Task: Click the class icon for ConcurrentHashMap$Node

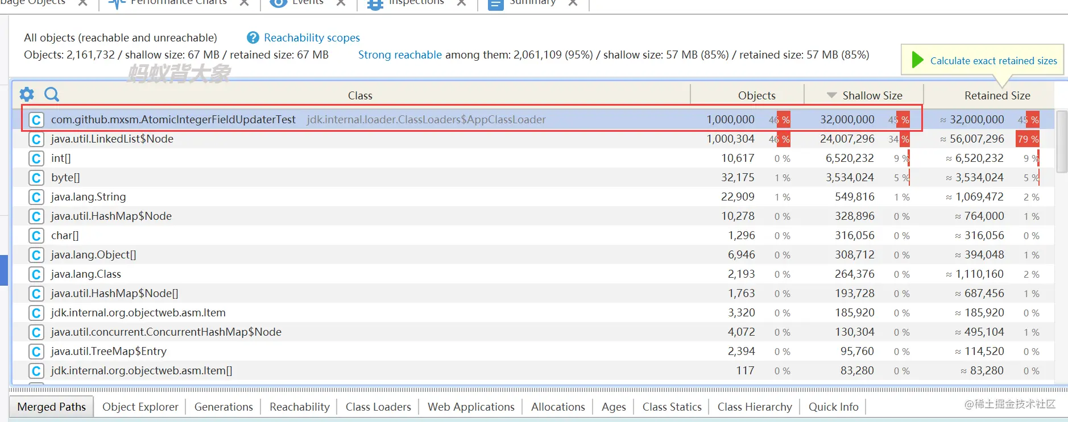Action: [x=36, y=332]
